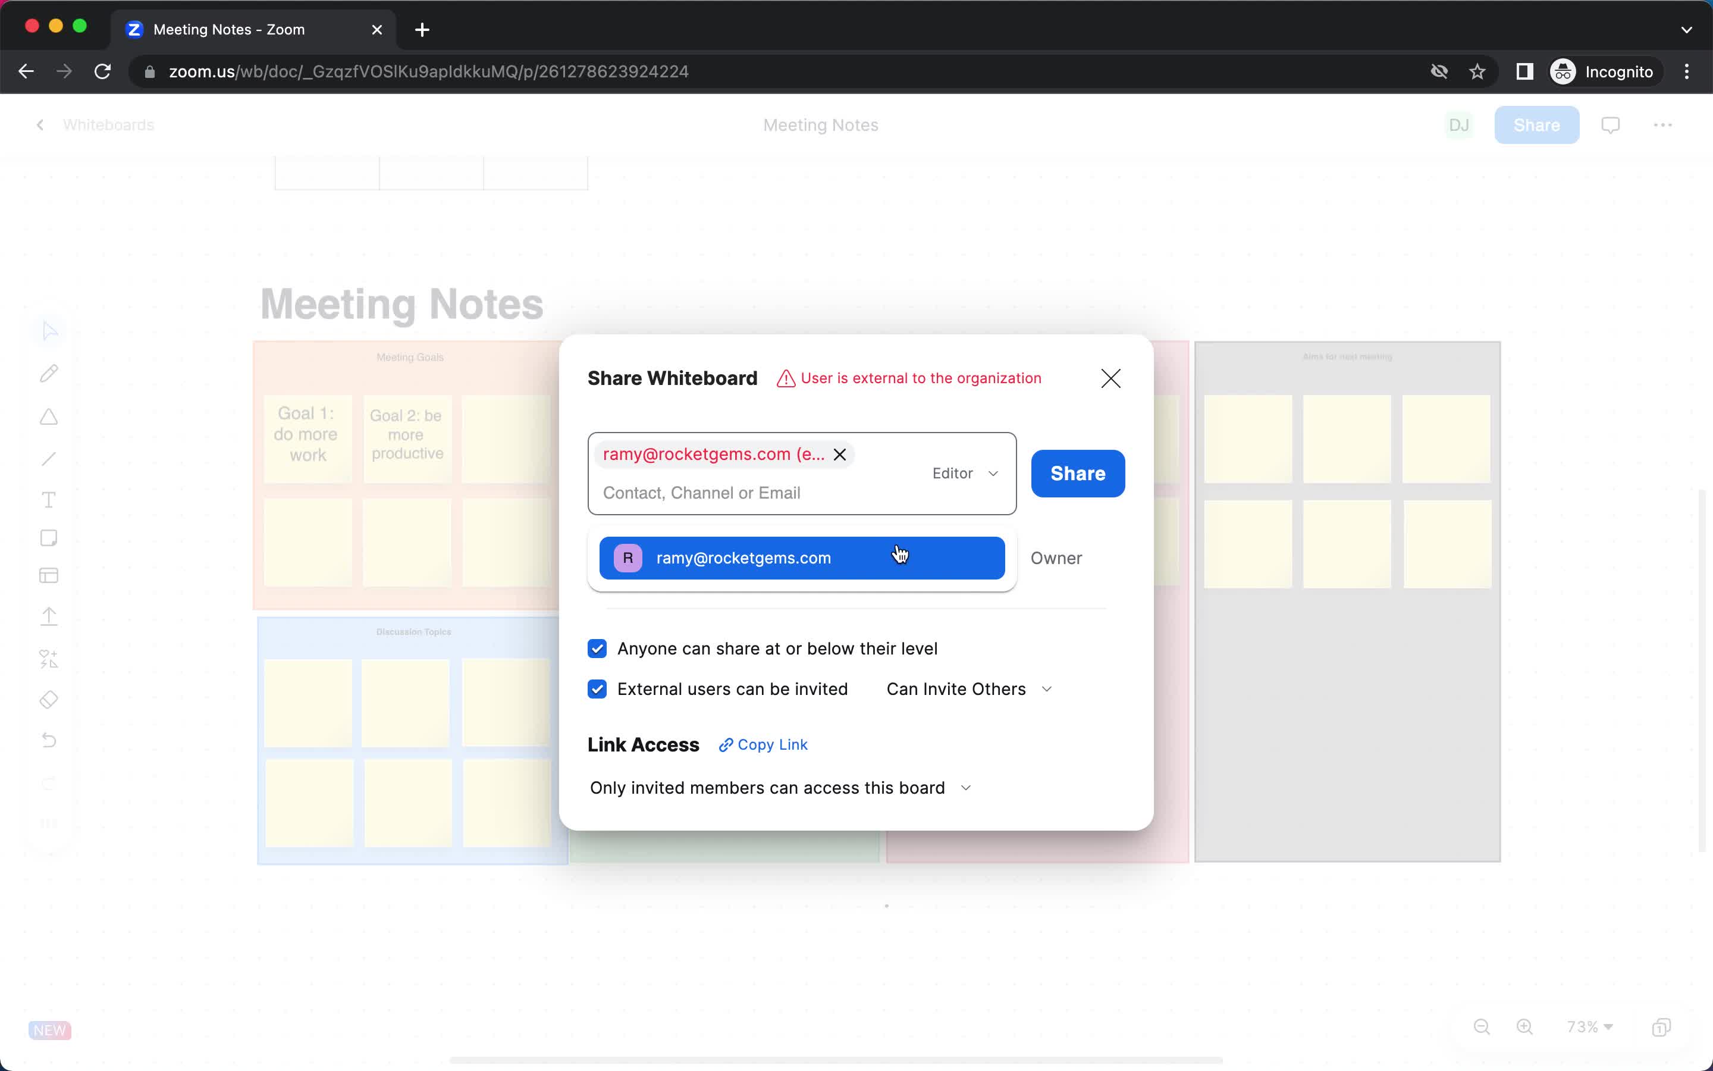Click the Comments icon in top bar
Viewport: 1713px width, 1071px height.
[1611, 124]
